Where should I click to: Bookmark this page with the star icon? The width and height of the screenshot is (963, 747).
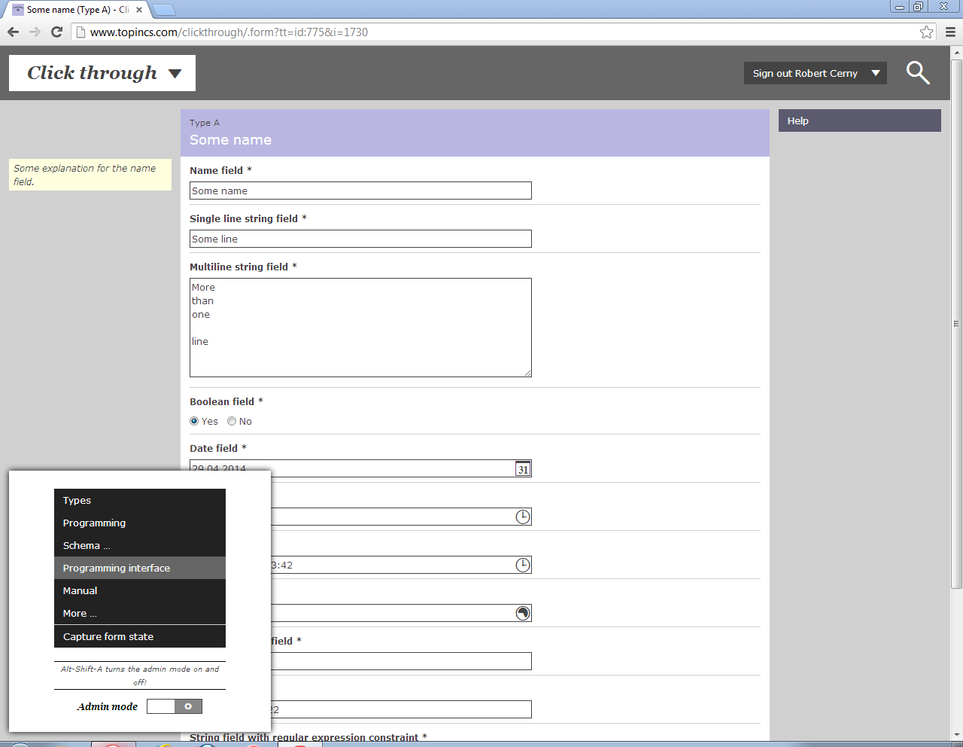(x=926, y=32)
